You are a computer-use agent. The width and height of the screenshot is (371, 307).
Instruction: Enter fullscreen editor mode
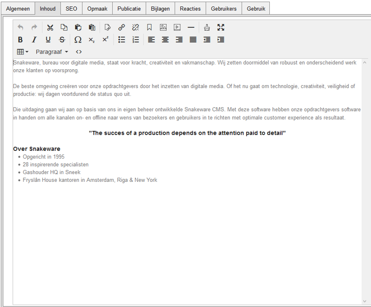(x=221, y=27)
